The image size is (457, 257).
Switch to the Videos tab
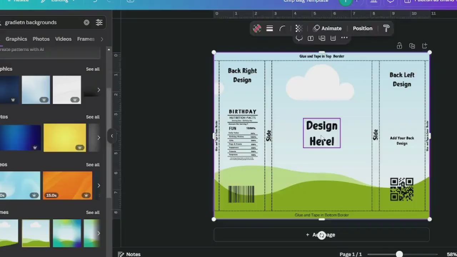pos(63,39)
